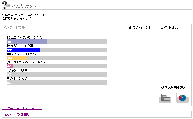Select the 既に流行っている - 6 投票 label
This screenshot has width=193, height=119.
(25, 37)
